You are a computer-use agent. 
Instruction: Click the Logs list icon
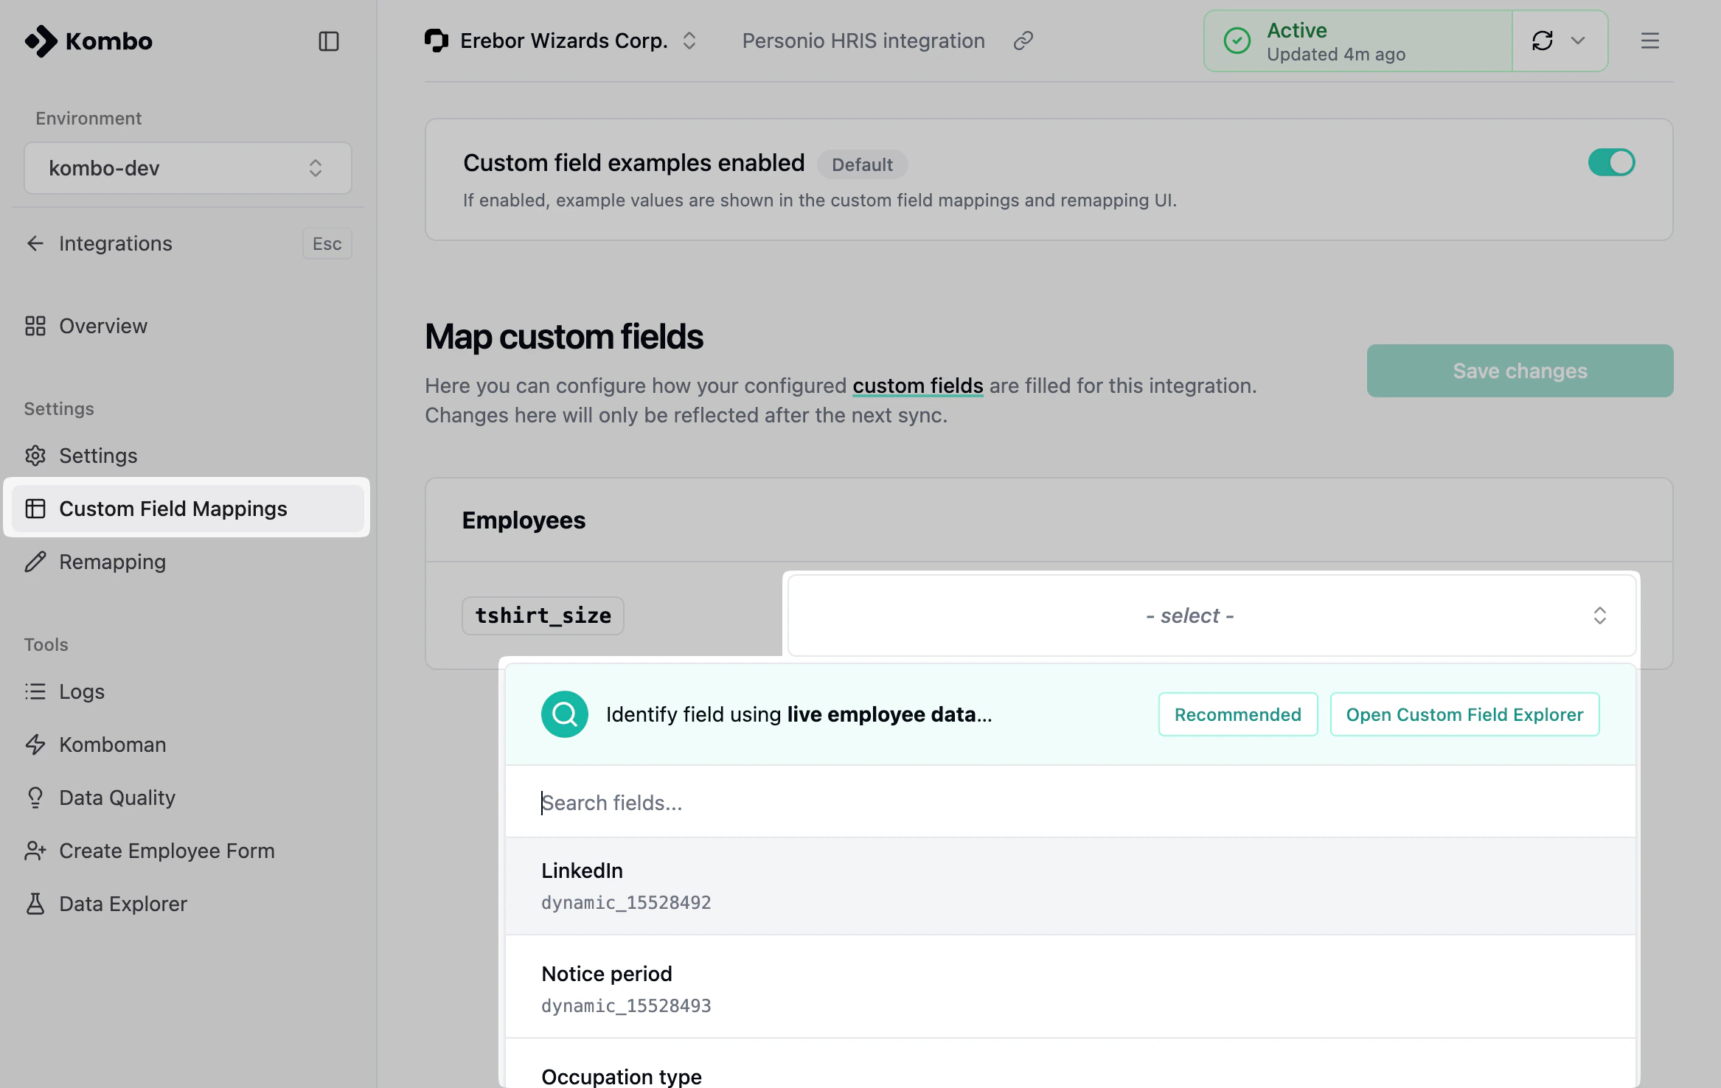point(35,691)
